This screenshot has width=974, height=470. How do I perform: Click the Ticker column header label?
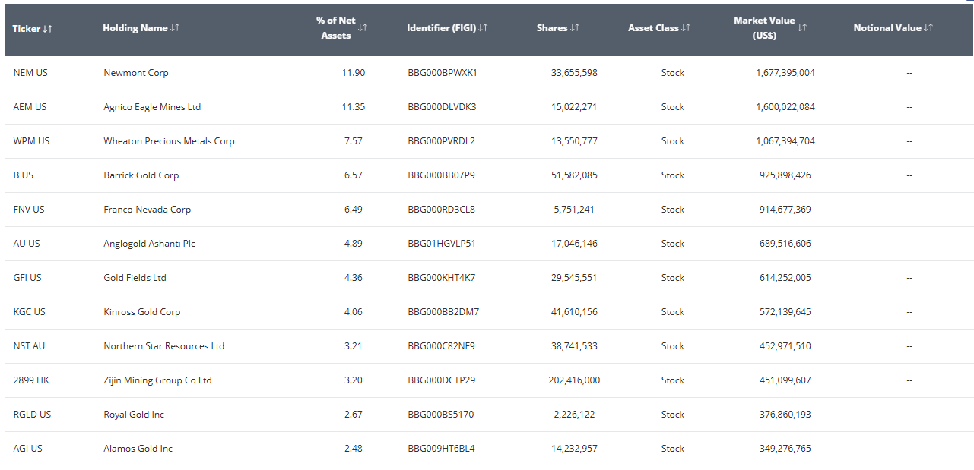tap(27, 29)
